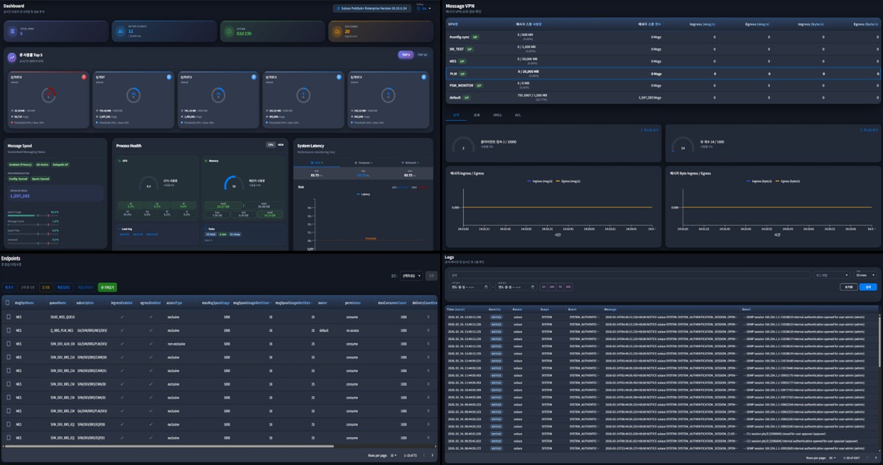Go to next page of Logs table
The height and width of the screenshot is (465, 883).
[876, 458]
